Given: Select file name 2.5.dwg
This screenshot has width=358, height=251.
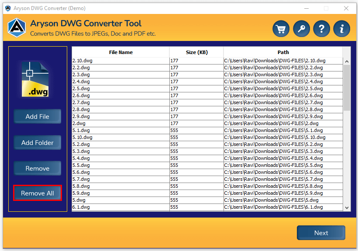Looking at the screenshot, I should click(120, 88).
